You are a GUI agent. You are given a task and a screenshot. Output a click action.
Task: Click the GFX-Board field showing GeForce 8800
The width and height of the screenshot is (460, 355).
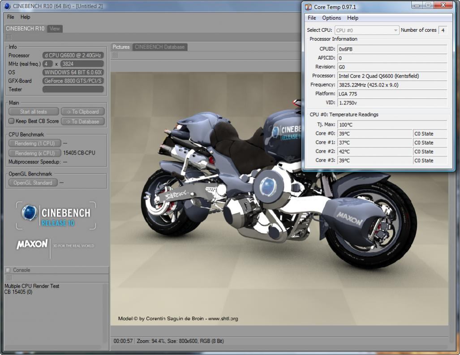[73, 81]
